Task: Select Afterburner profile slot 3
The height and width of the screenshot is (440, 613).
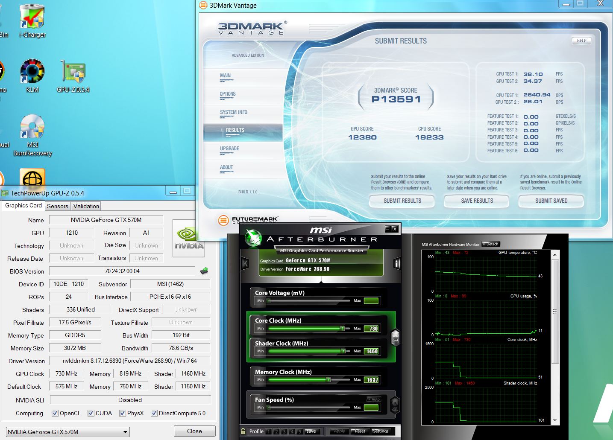Action: pyautogui.click(x=284, y=431)
